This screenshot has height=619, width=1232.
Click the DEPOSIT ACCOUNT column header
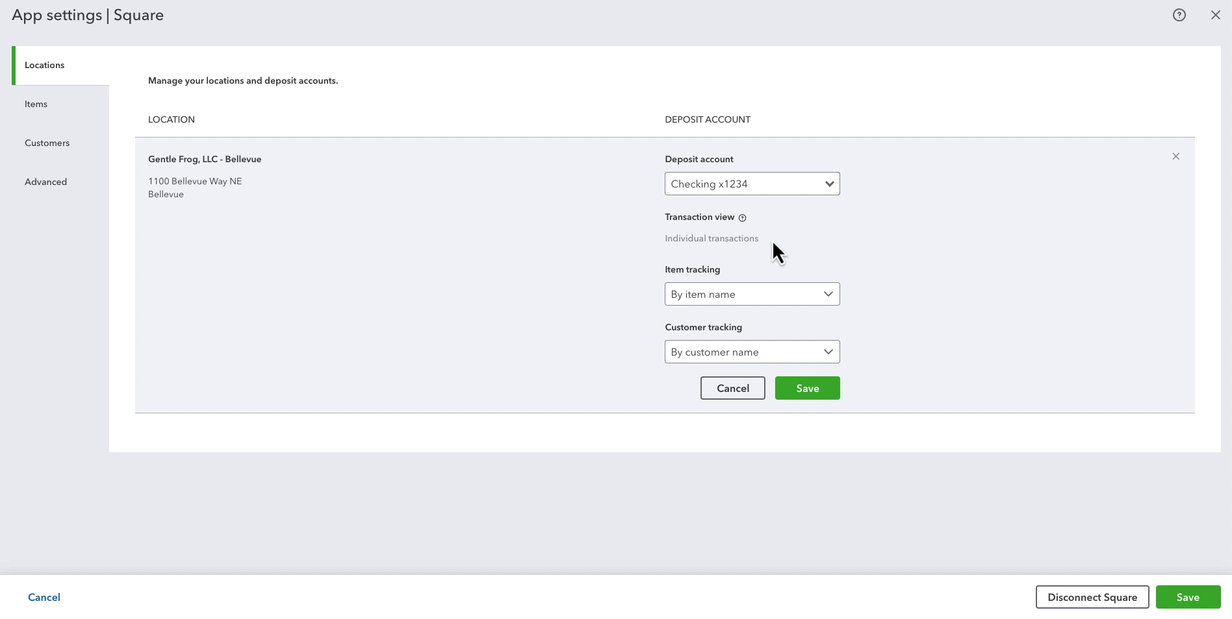click(x=708, y=119)
